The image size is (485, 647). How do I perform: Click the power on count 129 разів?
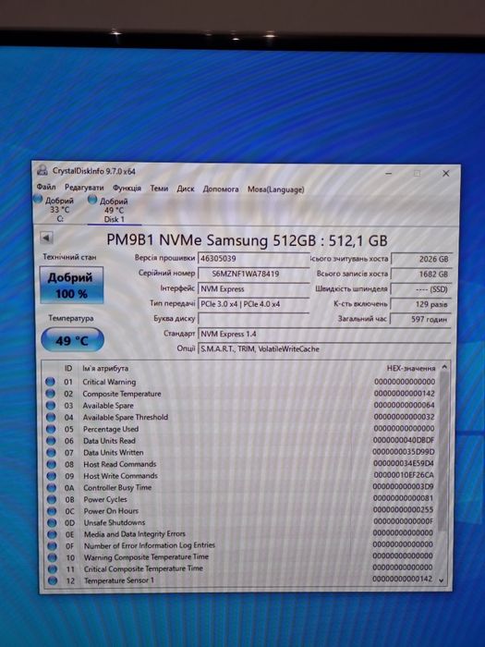pyautogui.click(x=421, y=304)
